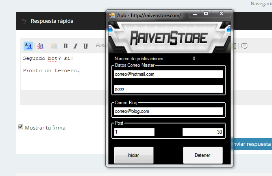The height and width of the screenshot is (176, 272).
Task: Click the publication count value 0
Action: pos(194,59)
